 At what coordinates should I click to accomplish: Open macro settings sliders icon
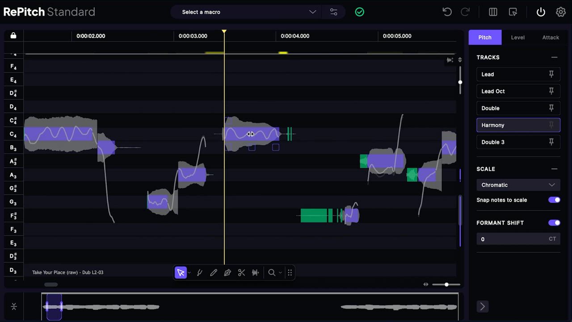coord(334,12)
